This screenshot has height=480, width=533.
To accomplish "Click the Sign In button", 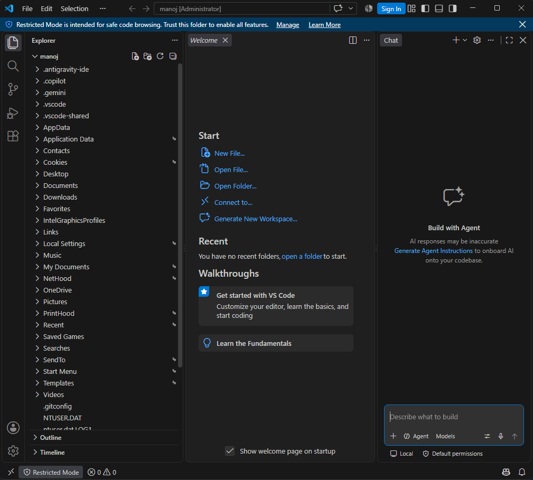I will (x=391, y=9).
